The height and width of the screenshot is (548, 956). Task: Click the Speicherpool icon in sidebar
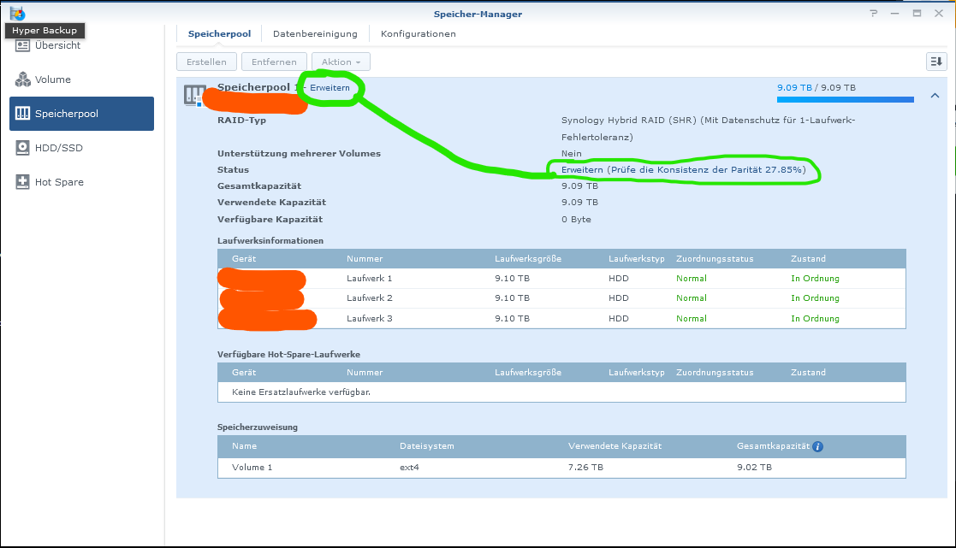[22, 113]
